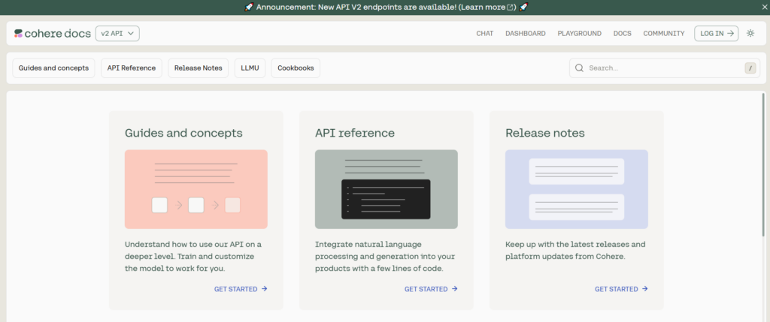Viewport: 770px width, 322px height.
Task: Click the magnifier search icon
Action: coord(579,68)
